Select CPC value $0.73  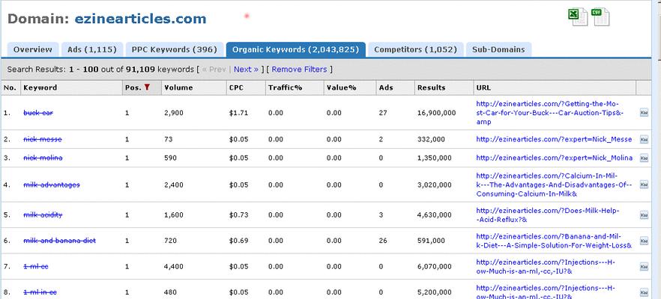(238, 215)
